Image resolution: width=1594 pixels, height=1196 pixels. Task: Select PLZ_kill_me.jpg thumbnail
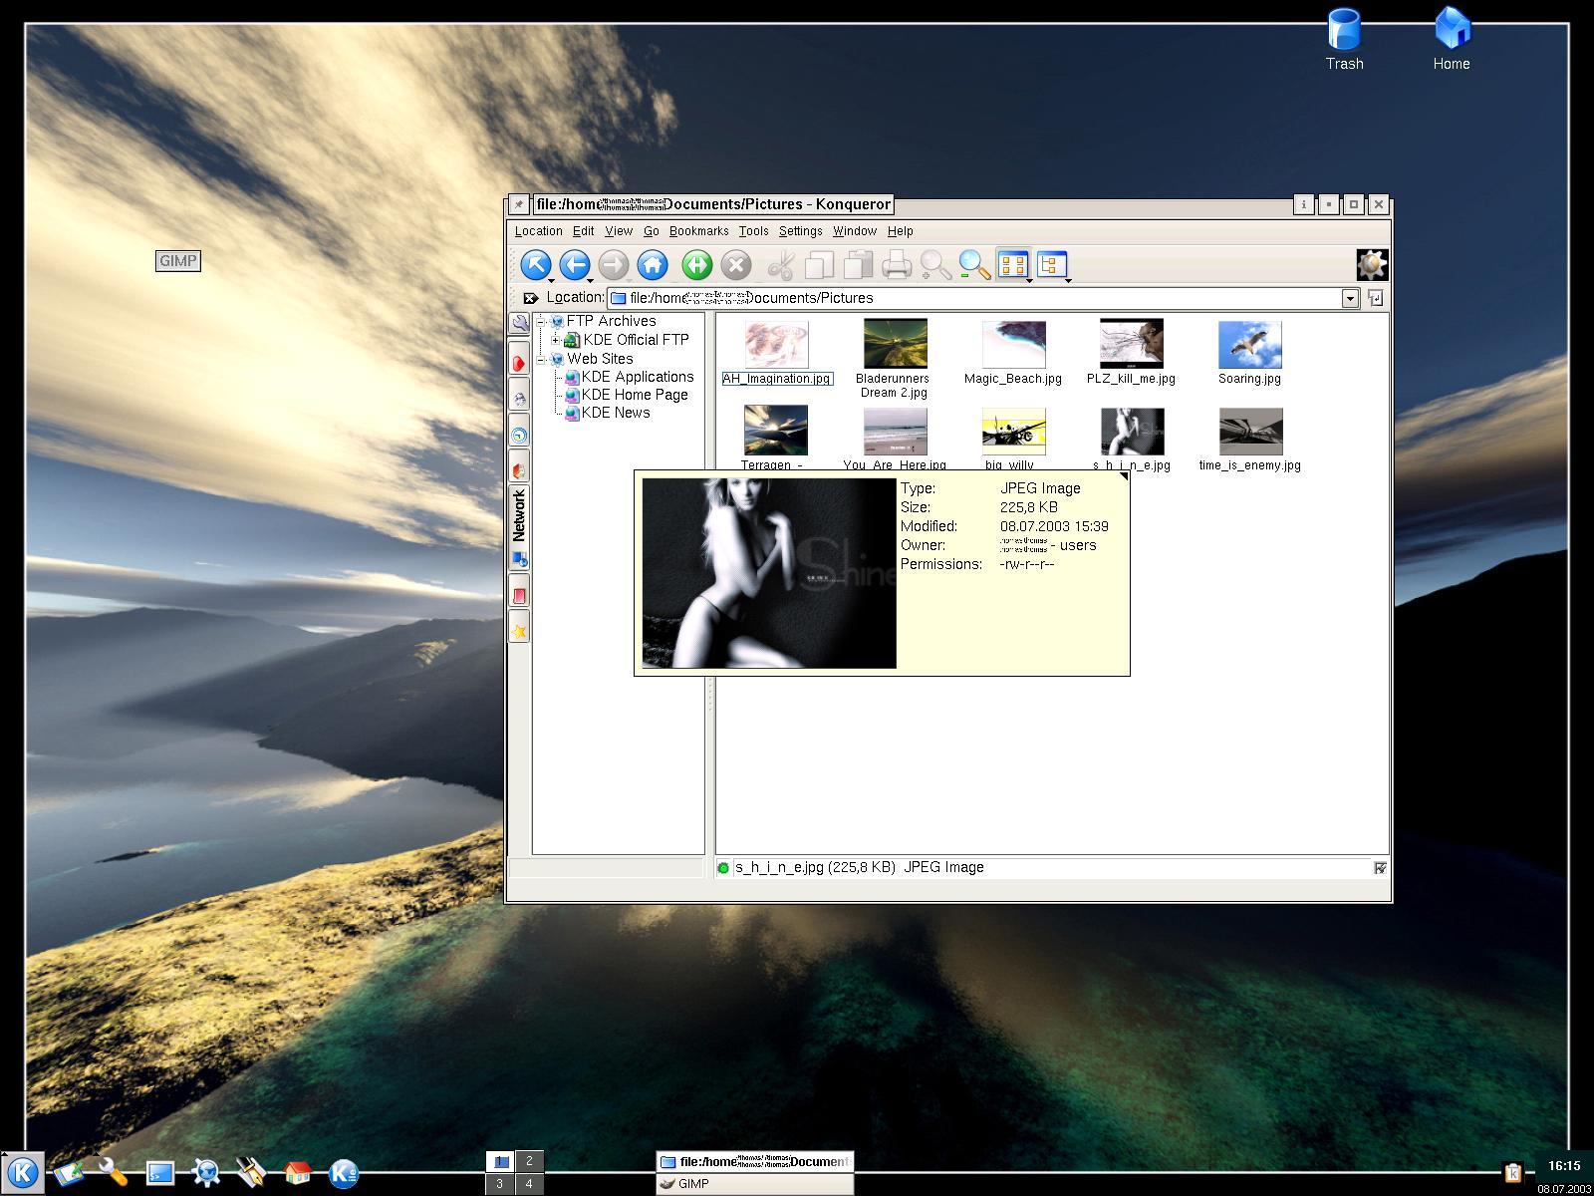[1132, 344]
